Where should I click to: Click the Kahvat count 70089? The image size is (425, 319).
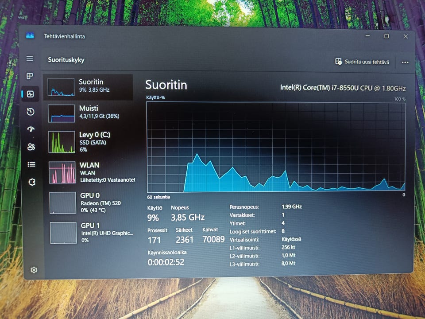[x=213, y=239]
